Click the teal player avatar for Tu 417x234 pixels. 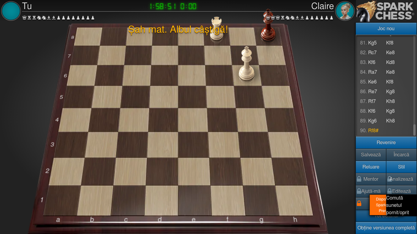11,11
